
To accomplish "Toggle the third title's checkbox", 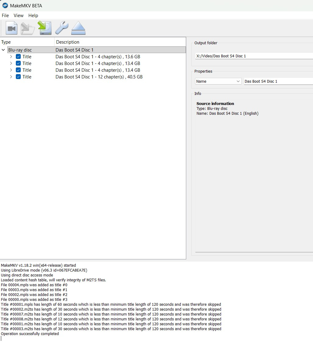I will point(18,70).
